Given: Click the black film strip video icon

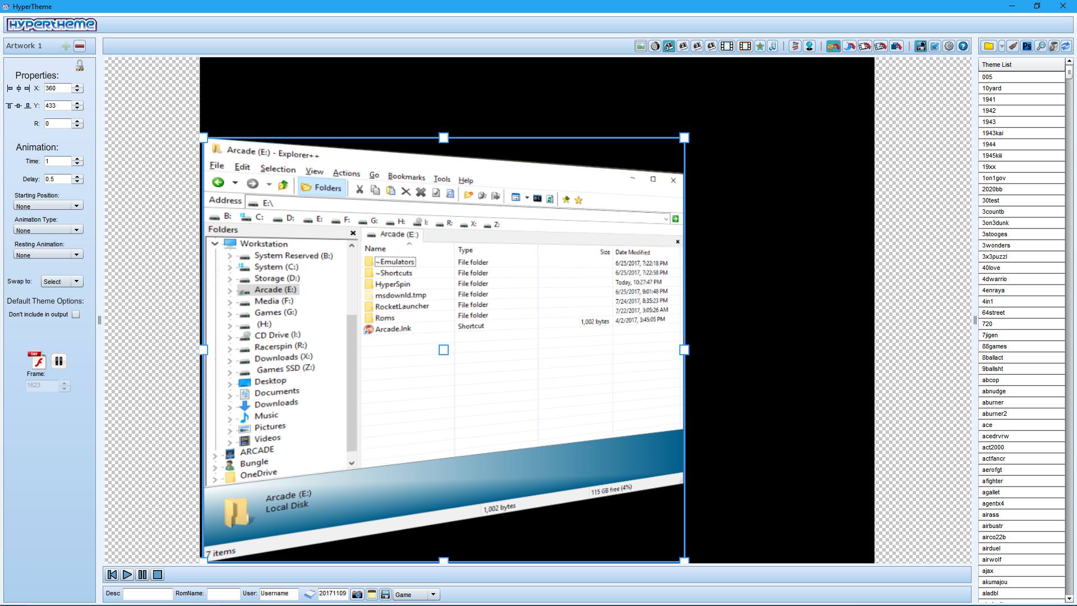Looking at the screenshot, I should coord(726,47).
